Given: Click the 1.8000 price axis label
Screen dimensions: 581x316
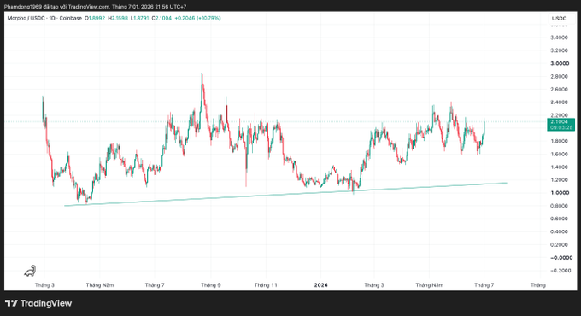Looking at the screenshot, I should click(x=559, y=141).
